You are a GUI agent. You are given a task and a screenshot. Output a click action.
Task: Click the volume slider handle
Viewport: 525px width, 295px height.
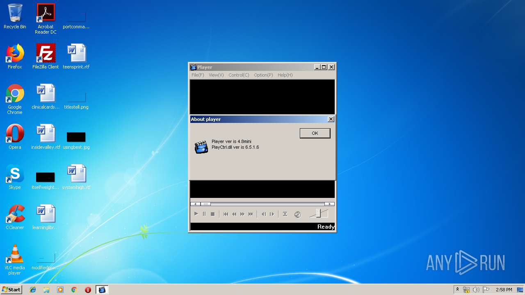tap(318, 213)
